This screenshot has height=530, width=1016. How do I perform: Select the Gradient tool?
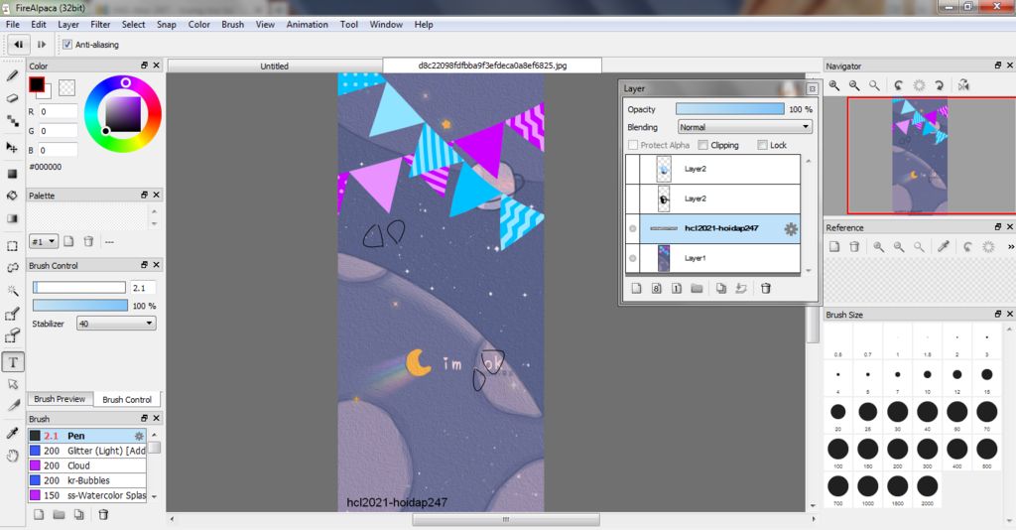point(12,218)
